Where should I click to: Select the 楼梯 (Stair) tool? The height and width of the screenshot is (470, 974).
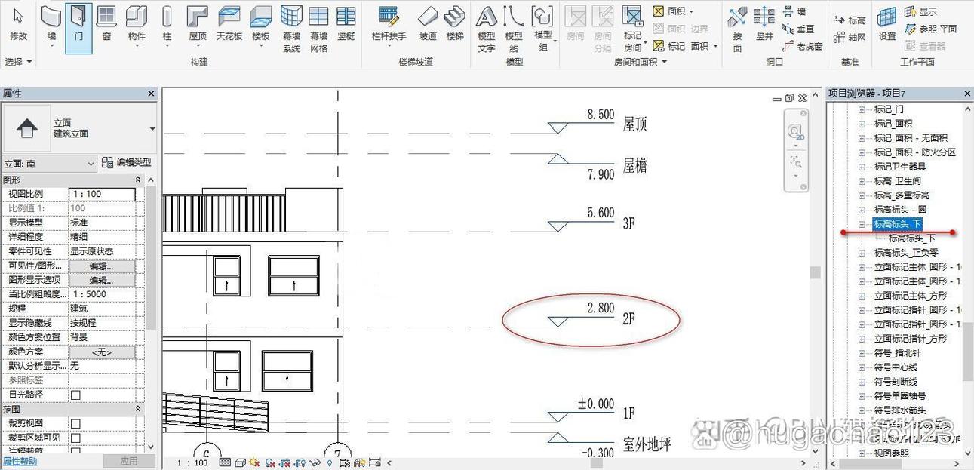455,23
